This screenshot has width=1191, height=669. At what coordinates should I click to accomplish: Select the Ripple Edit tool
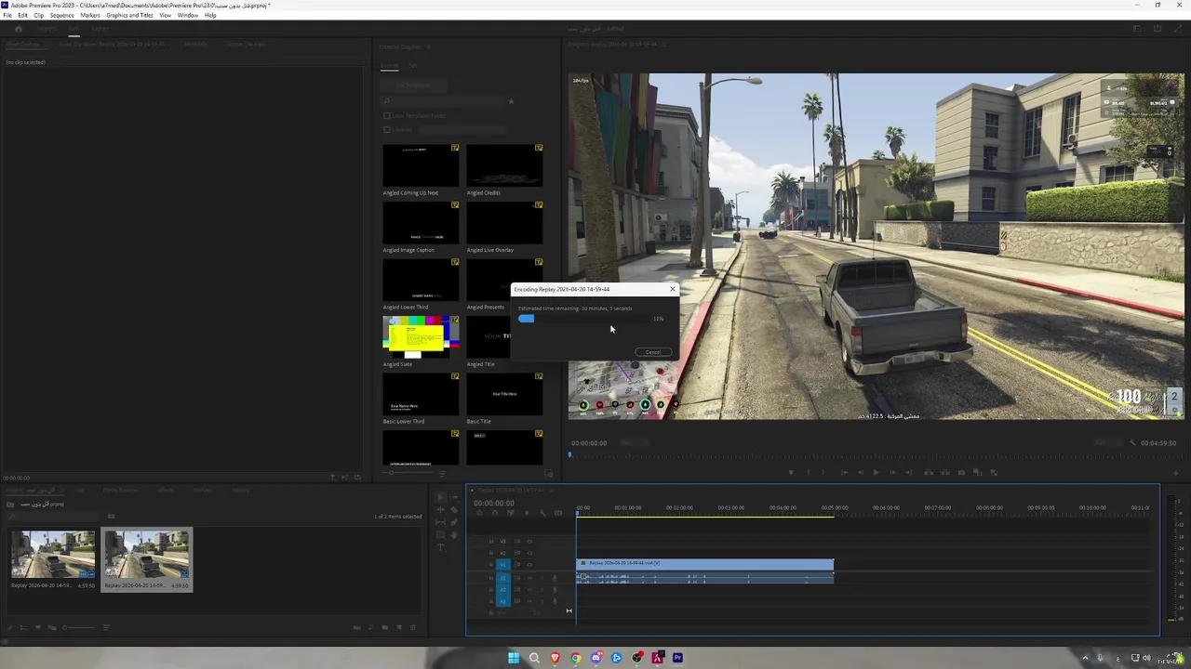coord(440,510)
